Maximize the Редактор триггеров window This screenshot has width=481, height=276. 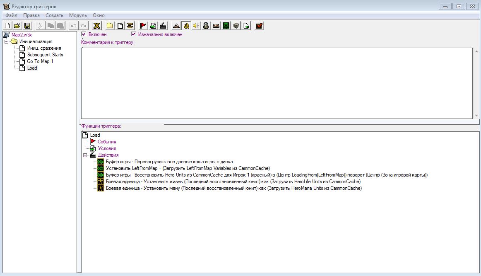459,7
